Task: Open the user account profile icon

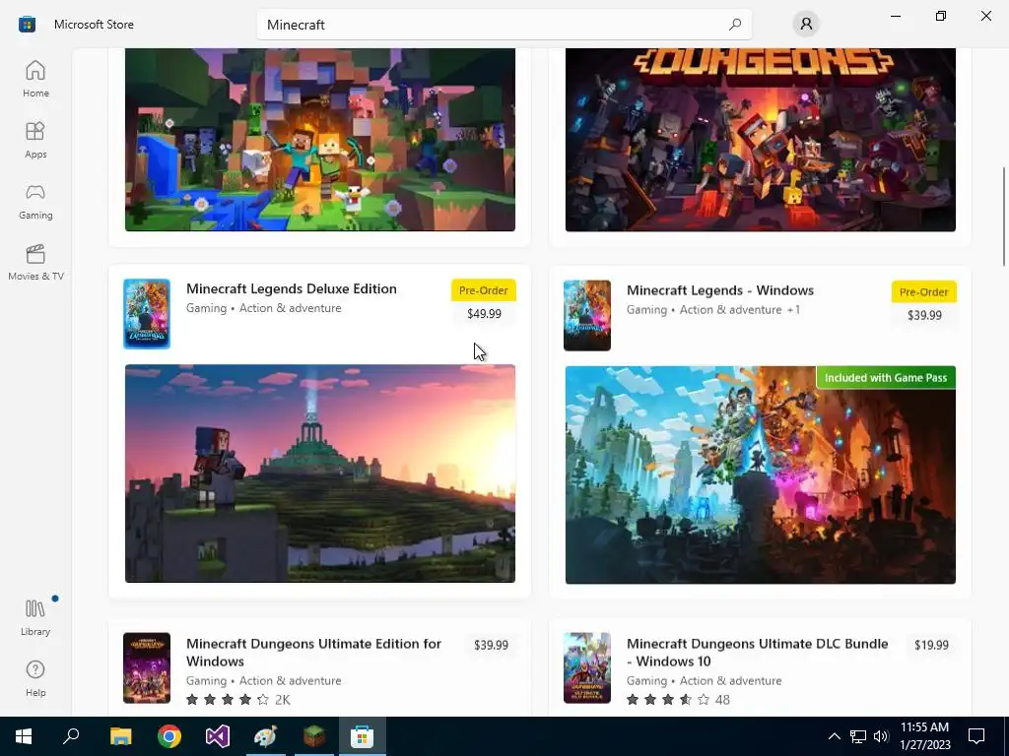Action: tap(806, 25)
